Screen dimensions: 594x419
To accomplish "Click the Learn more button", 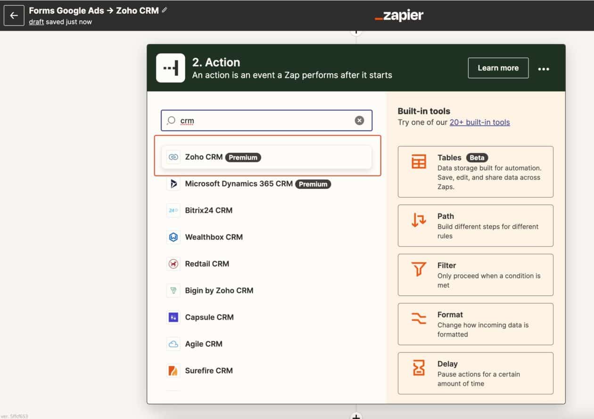I will pyautogui.click(x=498, y=68).
